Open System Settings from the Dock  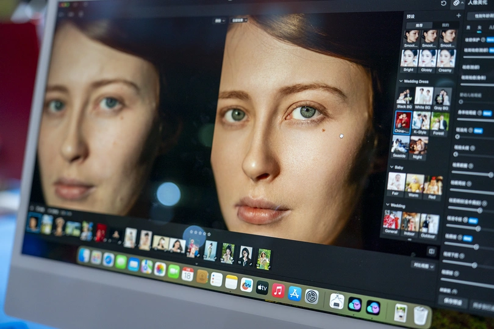[x=312, y=296]
